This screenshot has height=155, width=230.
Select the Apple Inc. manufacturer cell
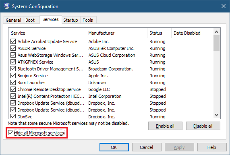tap(98, 76)
